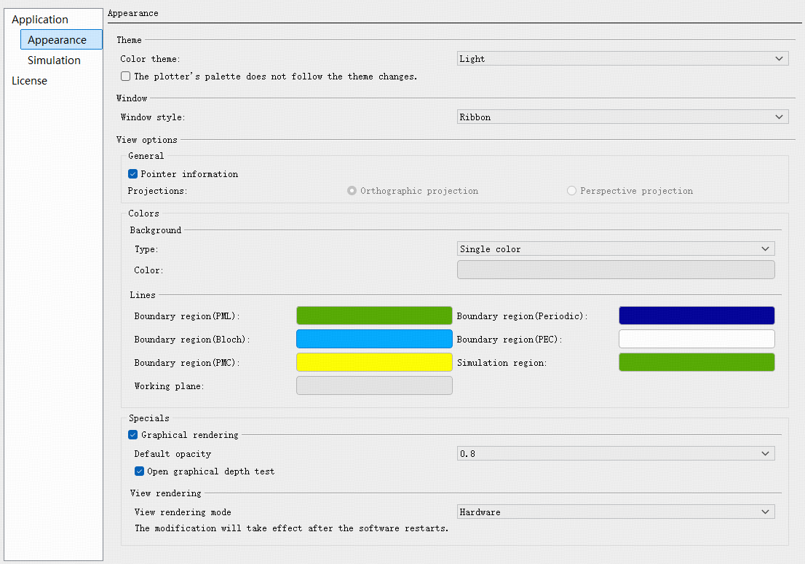
Task: Change the Default opacity dropdown value
Action: point(615,454)
